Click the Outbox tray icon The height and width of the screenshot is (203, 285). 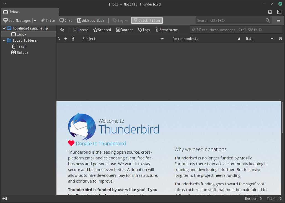tap(14, 53)
